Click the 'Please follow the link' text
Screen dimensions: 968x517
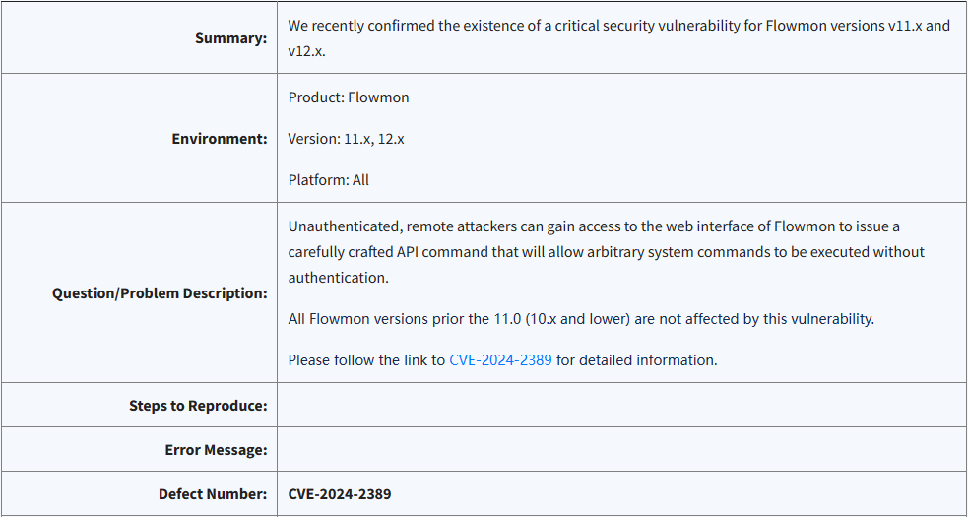tap(366, 360)
